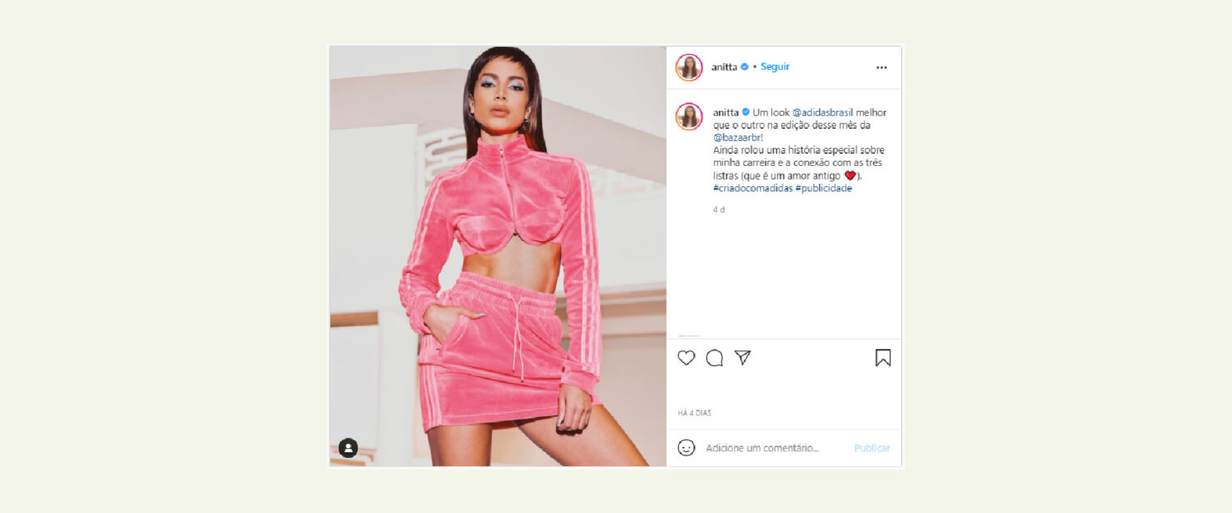Open anitta username in the caption
The image size is (1232, 513).
pyautogui.click(x=726, y=112)
